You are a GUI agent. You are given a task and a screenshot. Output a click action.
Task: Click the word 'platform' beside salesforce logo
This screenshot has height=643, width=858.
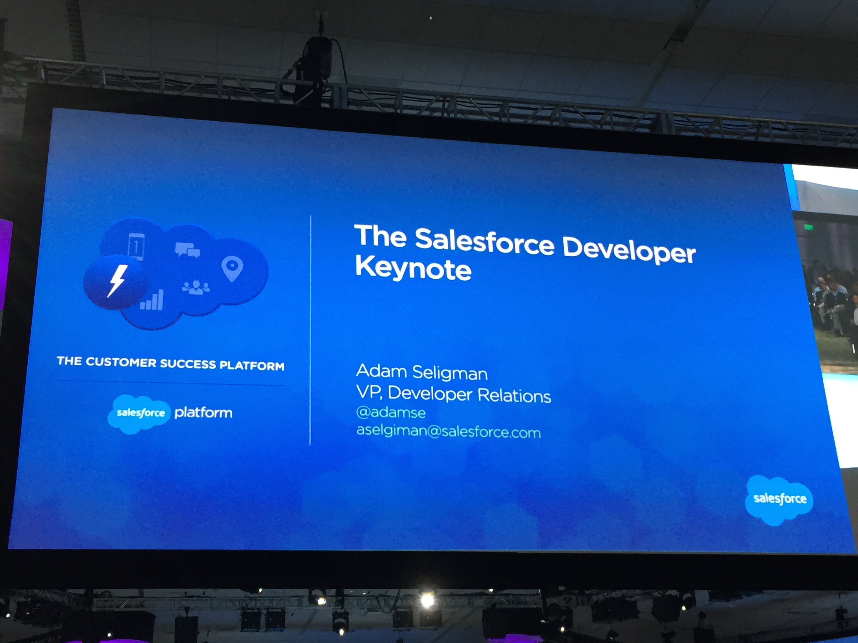click(x=203, y=412)
